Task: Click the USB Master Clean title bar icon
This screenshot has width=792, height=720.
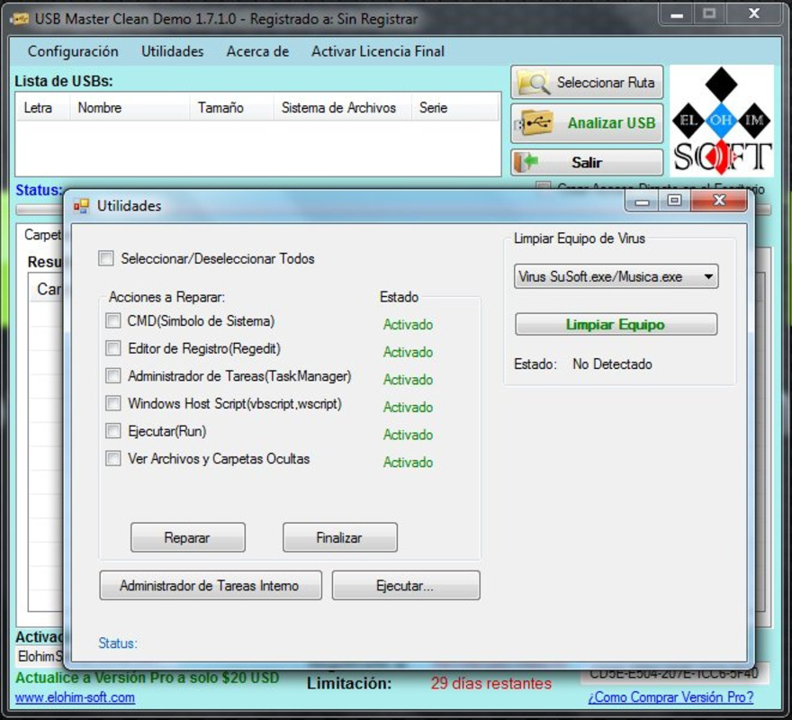Action: point(19,19)
